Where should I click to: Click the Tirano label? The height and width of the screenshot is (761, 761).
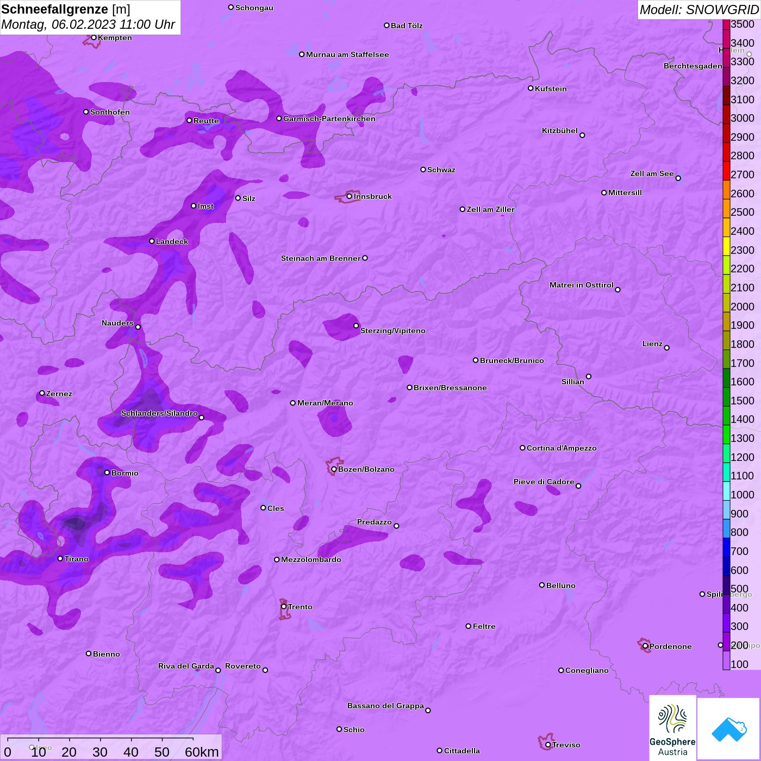click(x=77, y=559)
